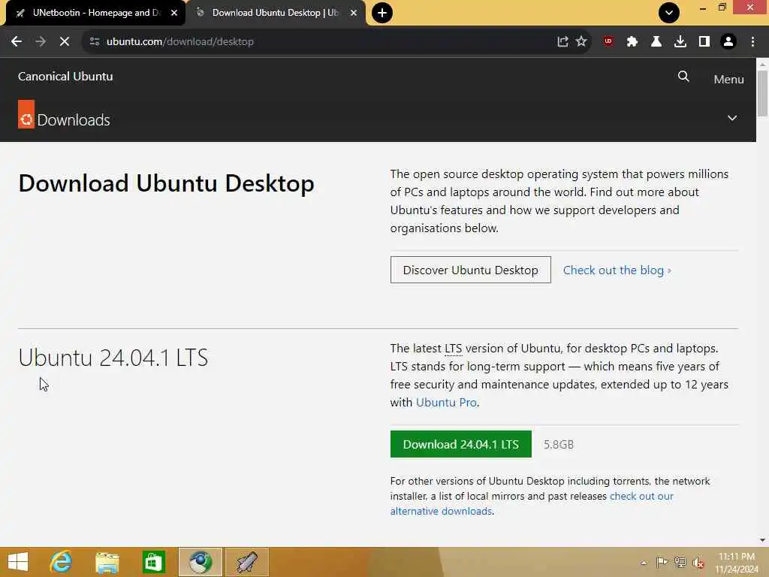Open browser downloads panel
This screenshot has width=769, height=577.
(680, 42)
